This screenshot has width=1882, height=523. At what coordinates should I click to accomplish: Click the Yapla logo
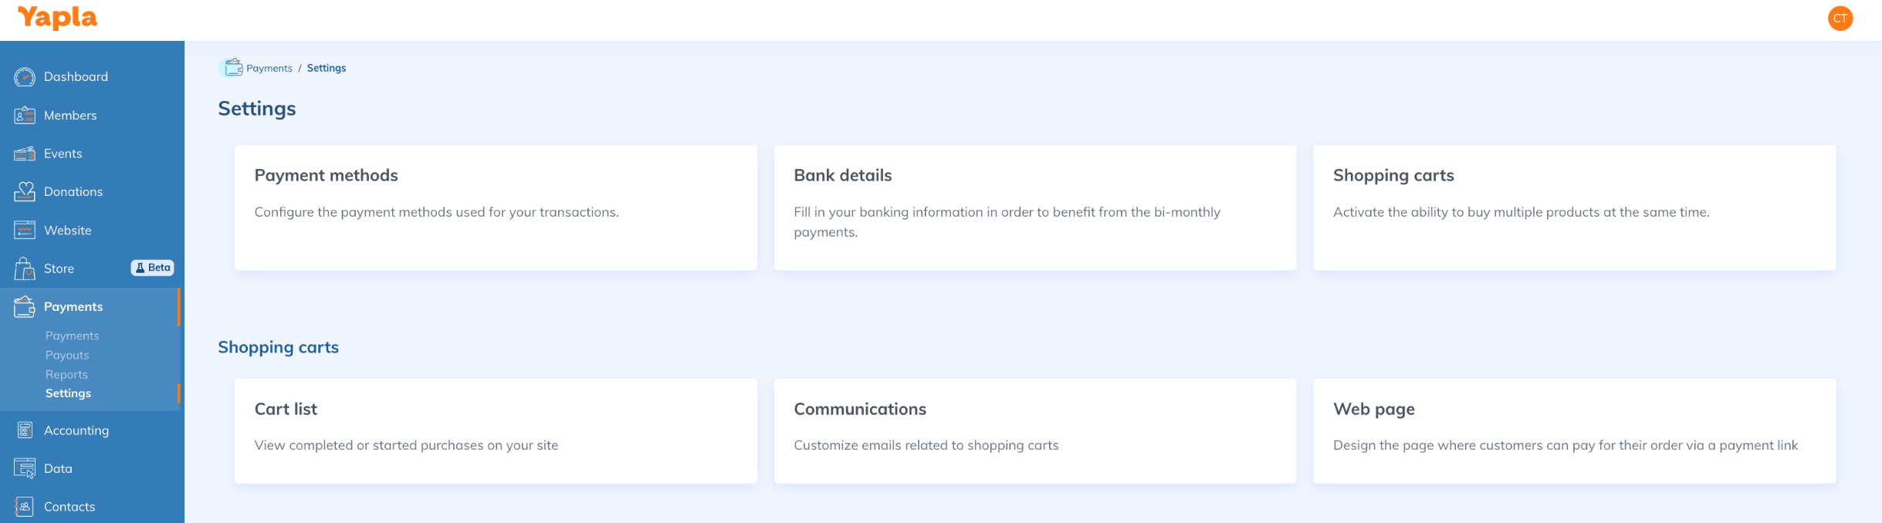(58, 18)
